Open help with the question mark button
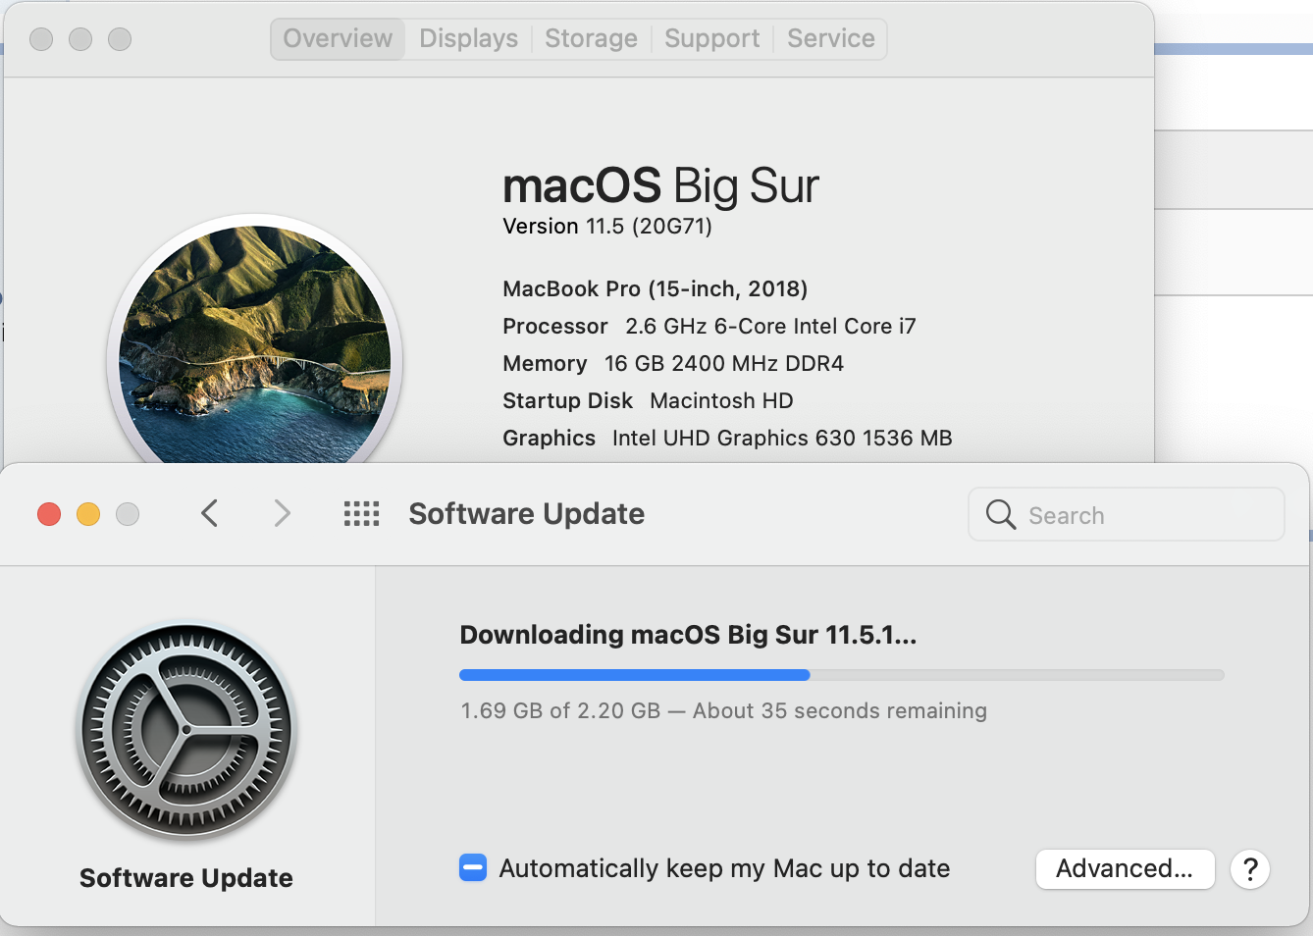 pyautogui.click(x=1250, y=869)
